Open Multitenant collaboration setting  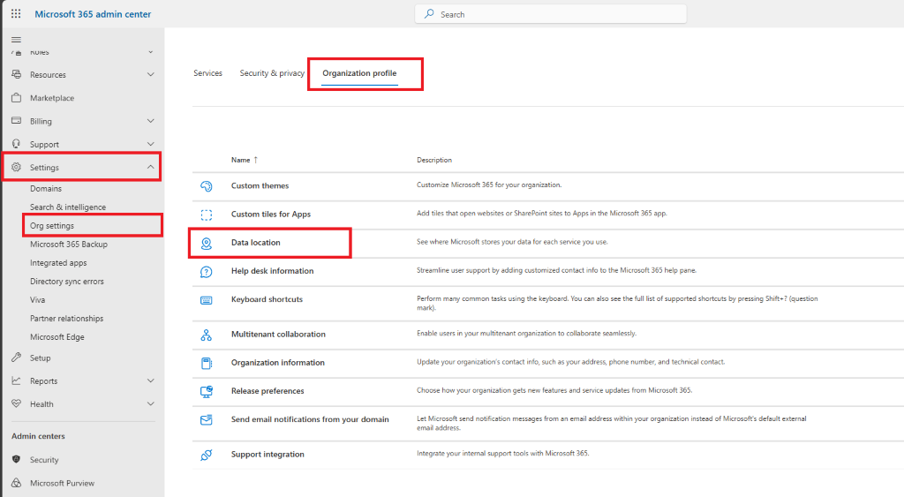coord(278,335)
